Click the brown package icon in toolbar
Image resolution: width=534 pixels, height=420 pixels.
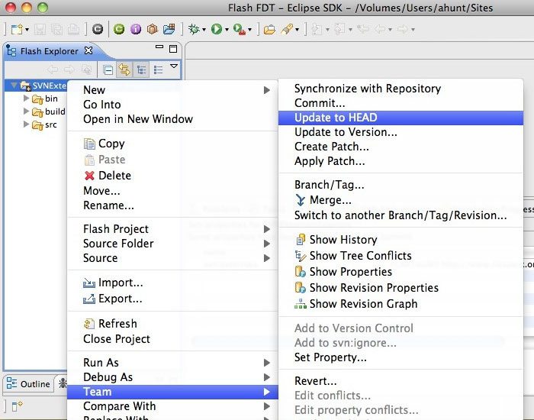[x=153, y=29]
